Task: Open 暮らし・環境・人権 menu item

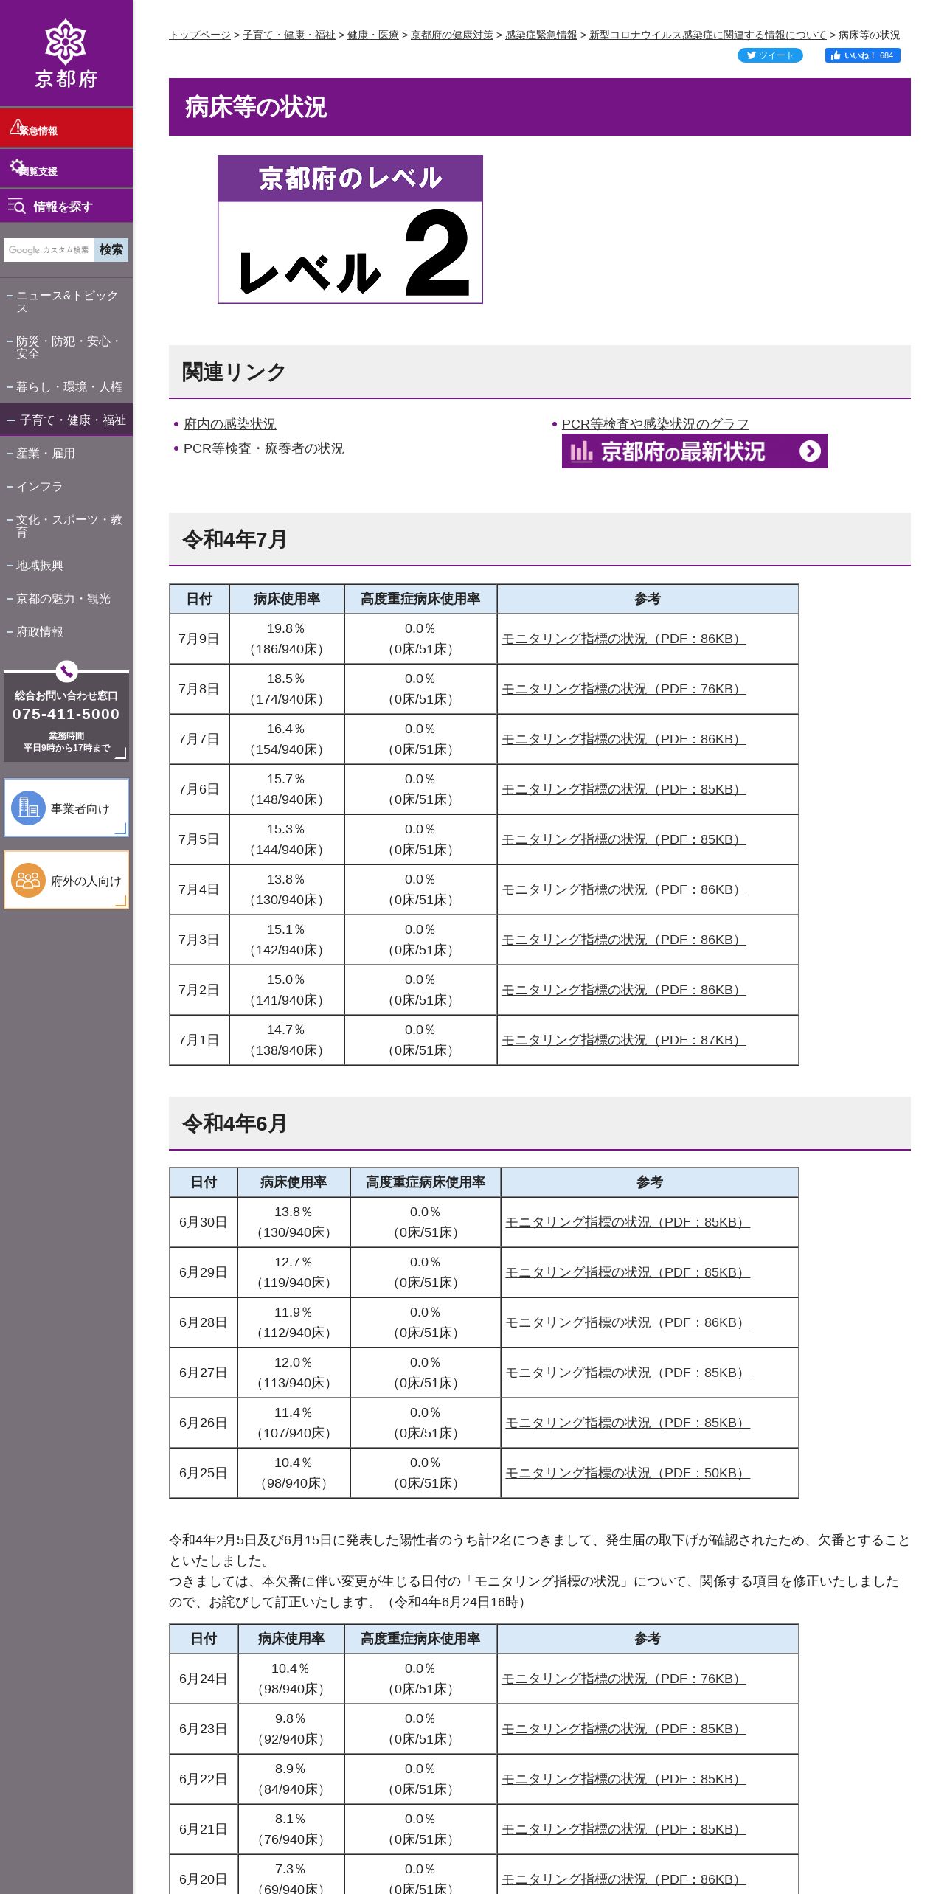Action: [x=66, y=386]
